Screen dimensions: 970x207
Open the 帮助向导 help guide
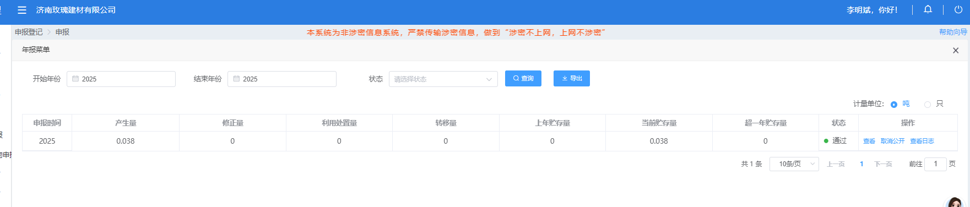[953, 32]
